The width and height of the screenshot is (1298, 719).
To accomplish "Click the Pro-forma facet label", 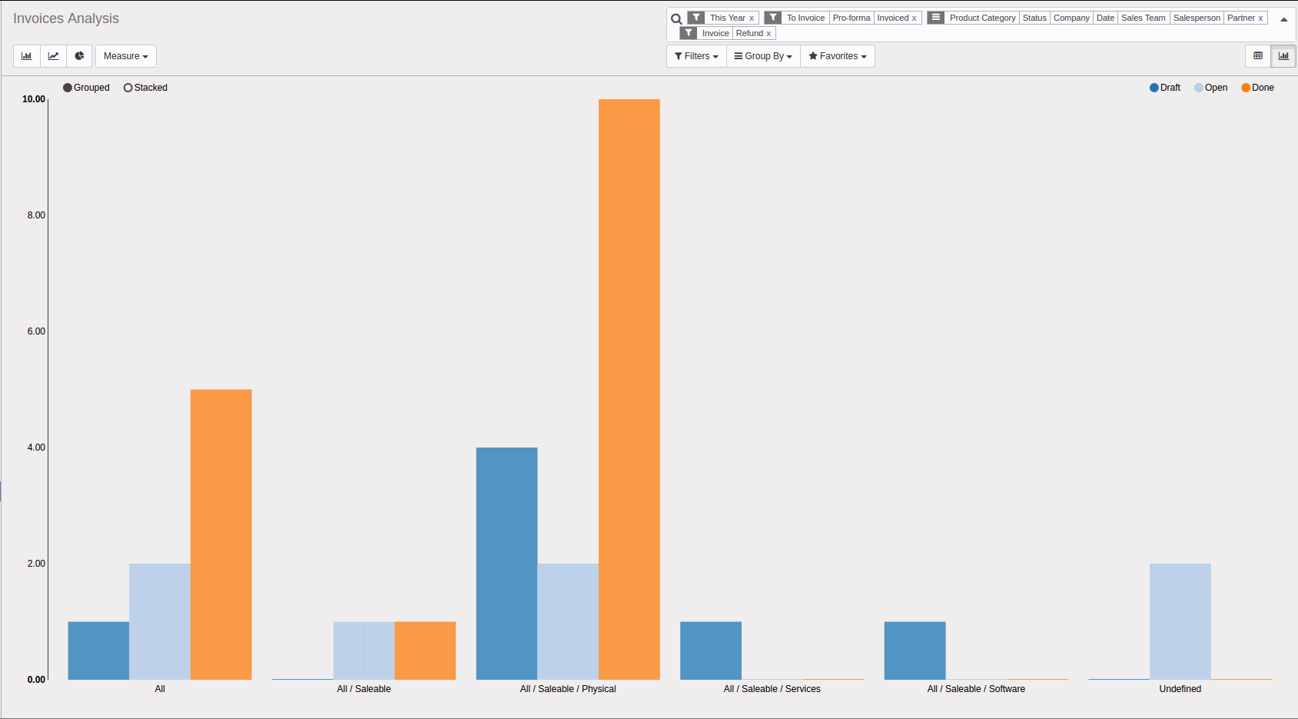I will point(852,18).
